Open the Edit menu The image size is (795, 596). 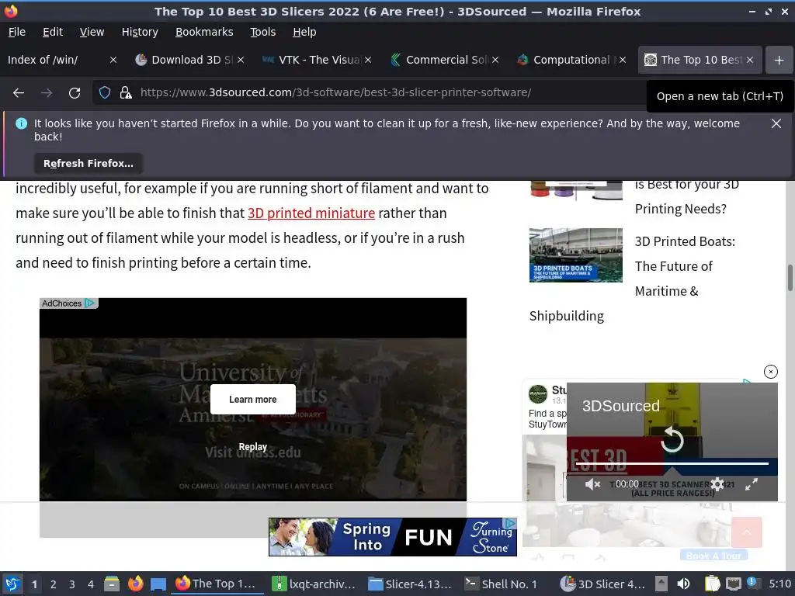point(53,32)
